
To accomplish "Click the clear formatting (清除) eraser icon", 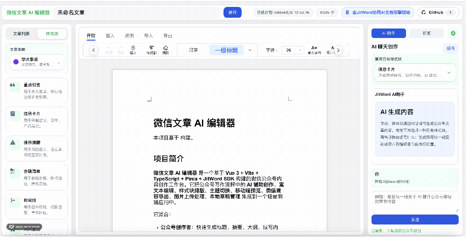I will coord(166,48).
